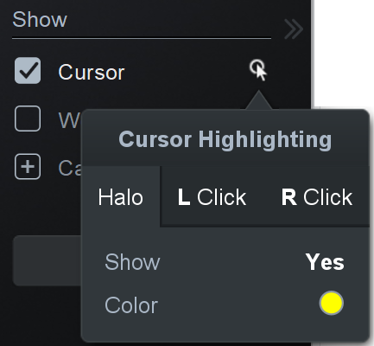Screen dimensions: 374x346
Task: Click the partially hidden W label
Action: pyautogui.click(x=70, y=120)
